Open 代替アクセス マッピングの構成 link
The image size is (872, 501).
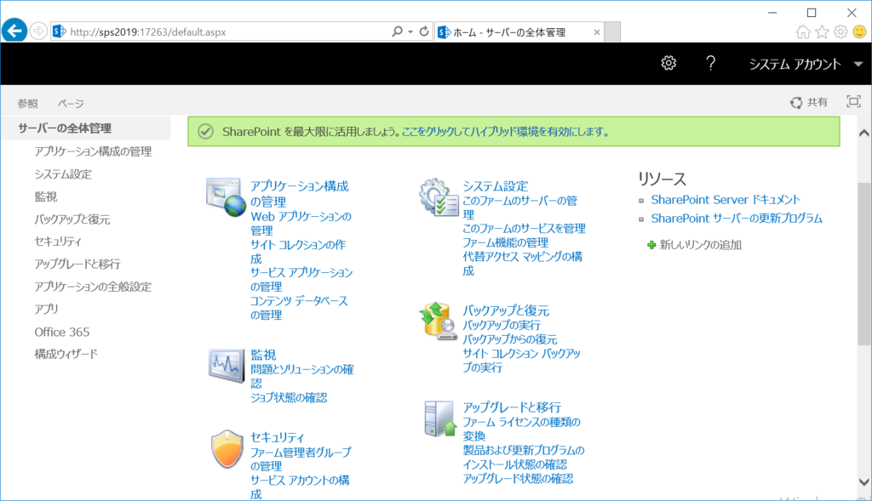coord(523,264)
